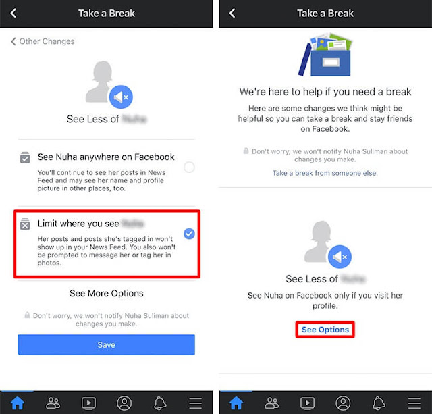Screen dimensions: 432x414
Task: Toggle the checked 'Limit where you see' radio
Action: pos(189,234)
